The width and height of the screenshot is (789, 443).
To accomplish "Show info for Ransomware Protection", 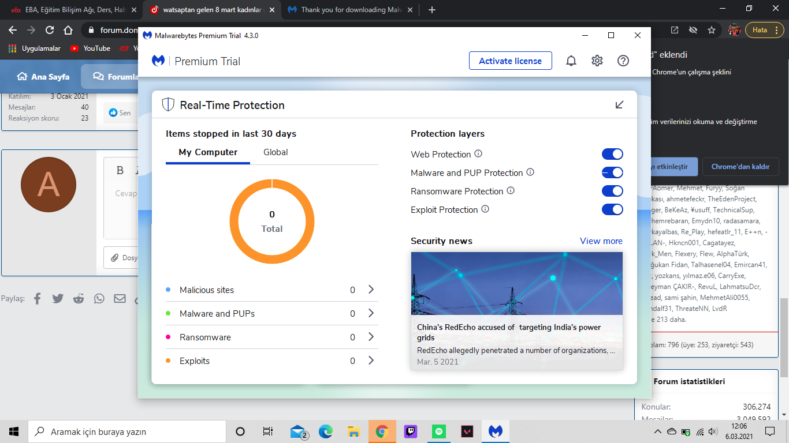I will pyautogui.click(x=511, y=191).
